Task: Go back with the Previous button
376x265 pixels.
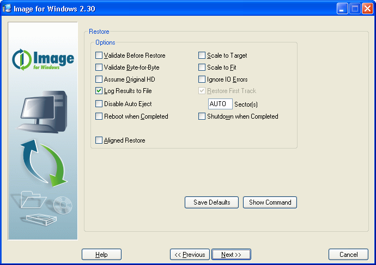Action: (190, 255)
